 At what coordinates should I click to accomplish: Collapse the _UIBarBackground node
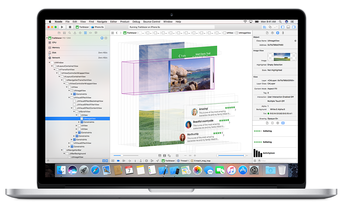pos(64,154)
